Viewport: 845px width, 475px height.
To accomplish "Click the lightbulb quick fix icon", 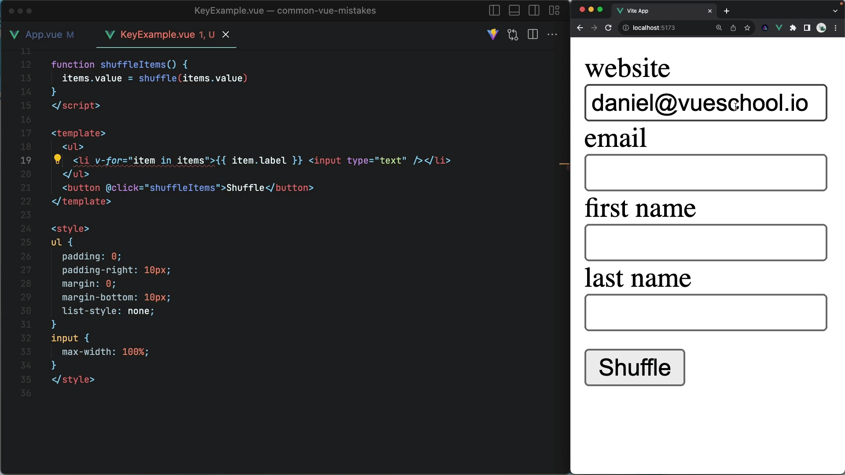I will (57, 159).
